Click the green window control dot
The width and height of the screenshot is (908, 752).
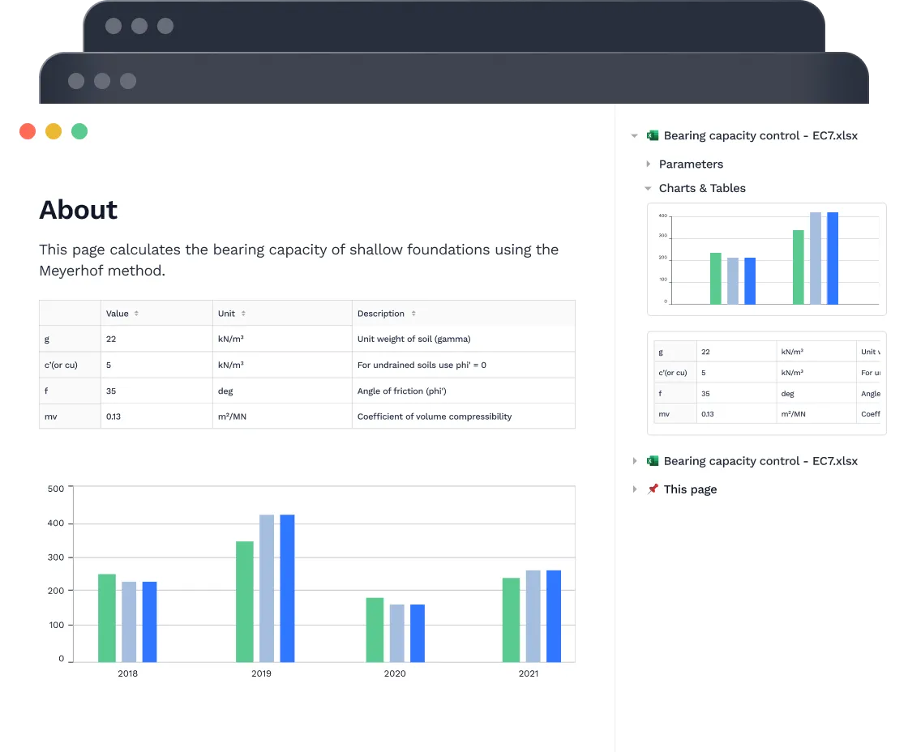click(x=79, y=131)
